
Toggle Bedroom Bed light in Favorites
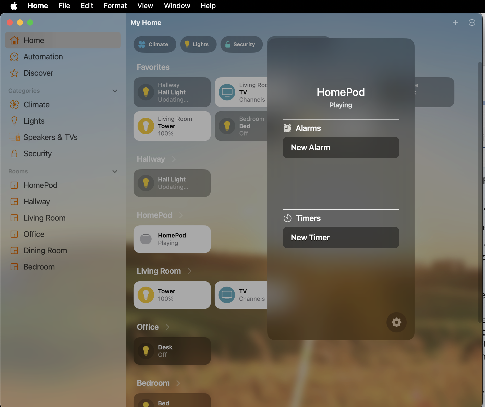[x=227, y=126]
